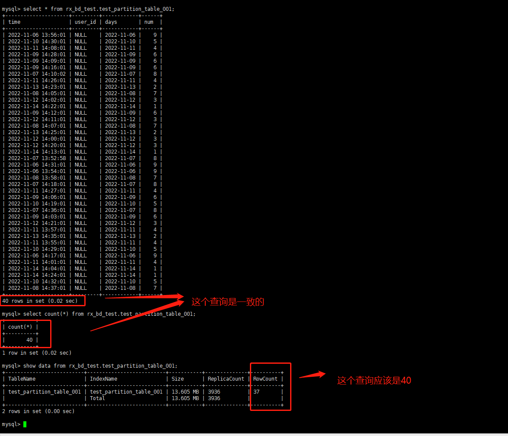Screen dimensions: 508x436
Task: Click the 'Total' row label
Action: pos(97,398)
